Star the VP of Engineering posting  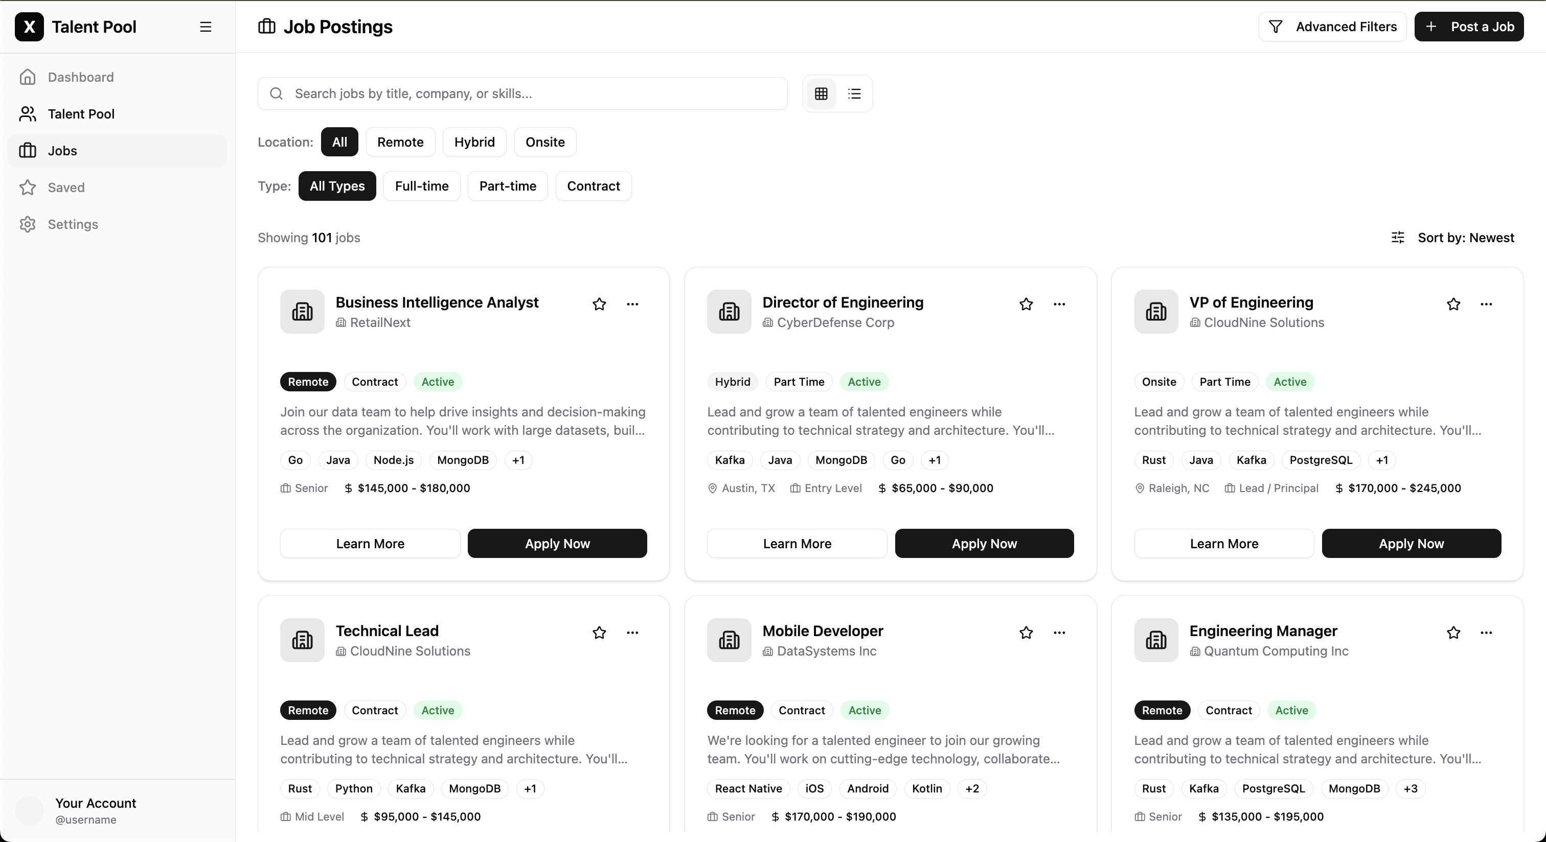(x=1453, y=305)
